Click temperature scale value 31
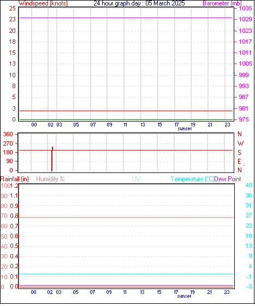 [x=248, y=205]
